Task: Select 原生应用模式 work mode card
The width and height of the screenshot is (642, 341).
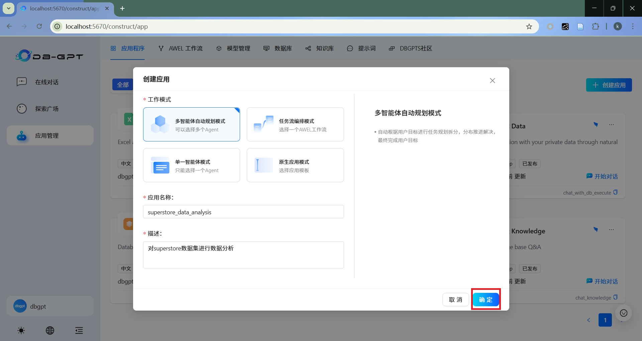Action: tap(295, 165)
